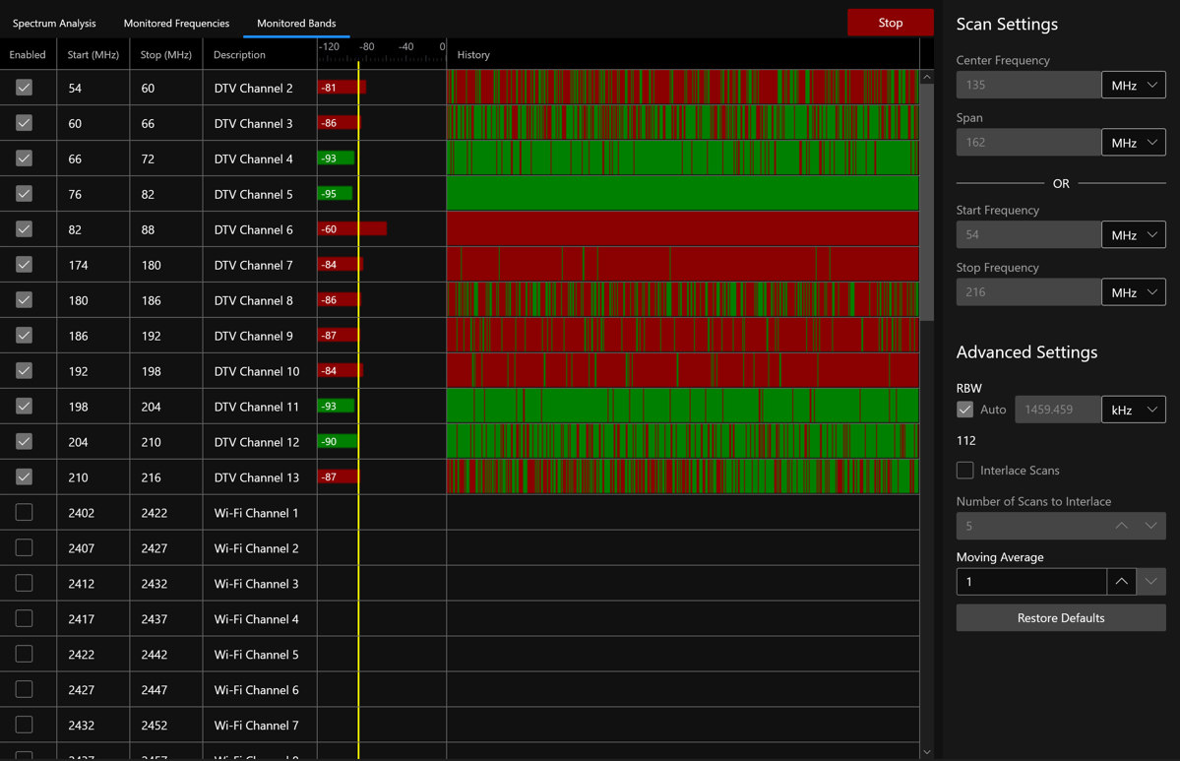
Task: Click the DTV Channel 12 description text
Action: [257, 442]
